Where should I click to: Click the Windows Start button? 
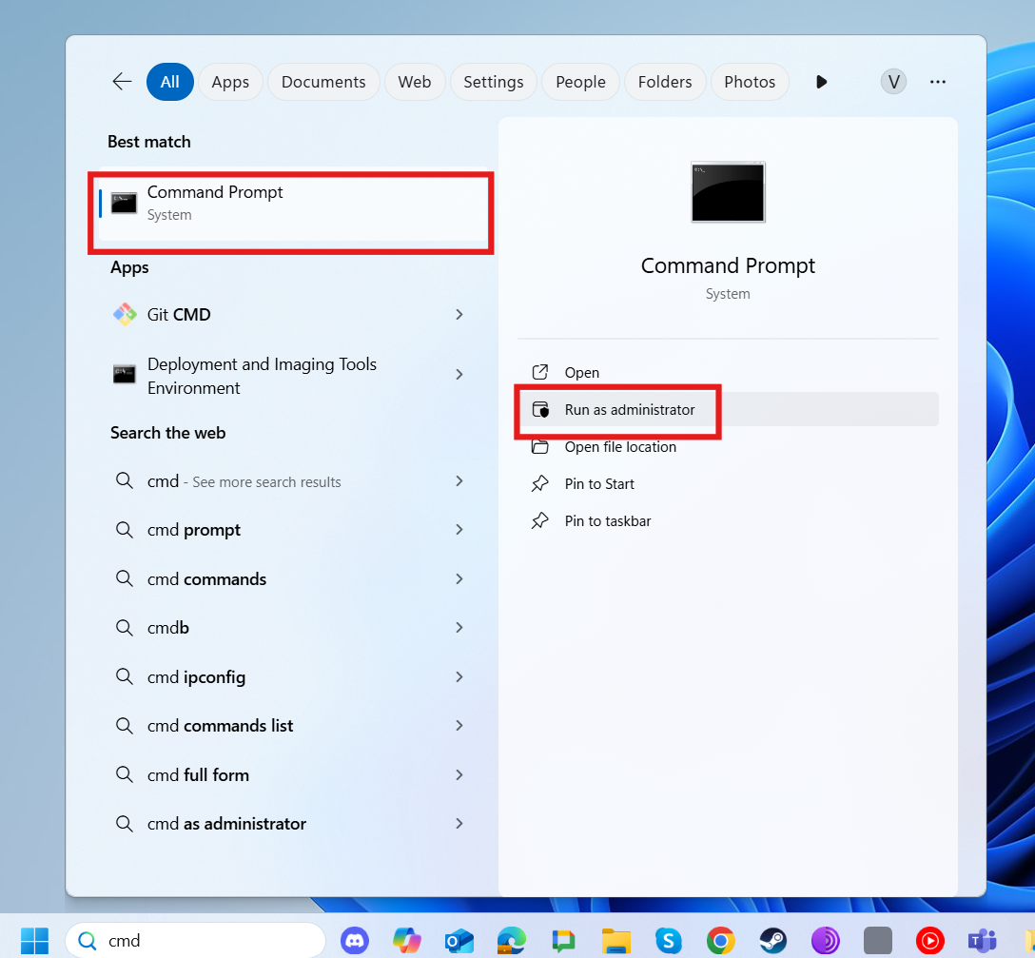click(34, 940)
